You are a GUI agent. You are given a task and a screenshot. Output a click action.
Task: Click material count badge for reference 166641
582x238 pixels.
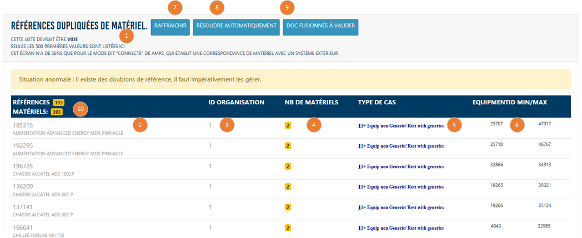click(288, 227)
